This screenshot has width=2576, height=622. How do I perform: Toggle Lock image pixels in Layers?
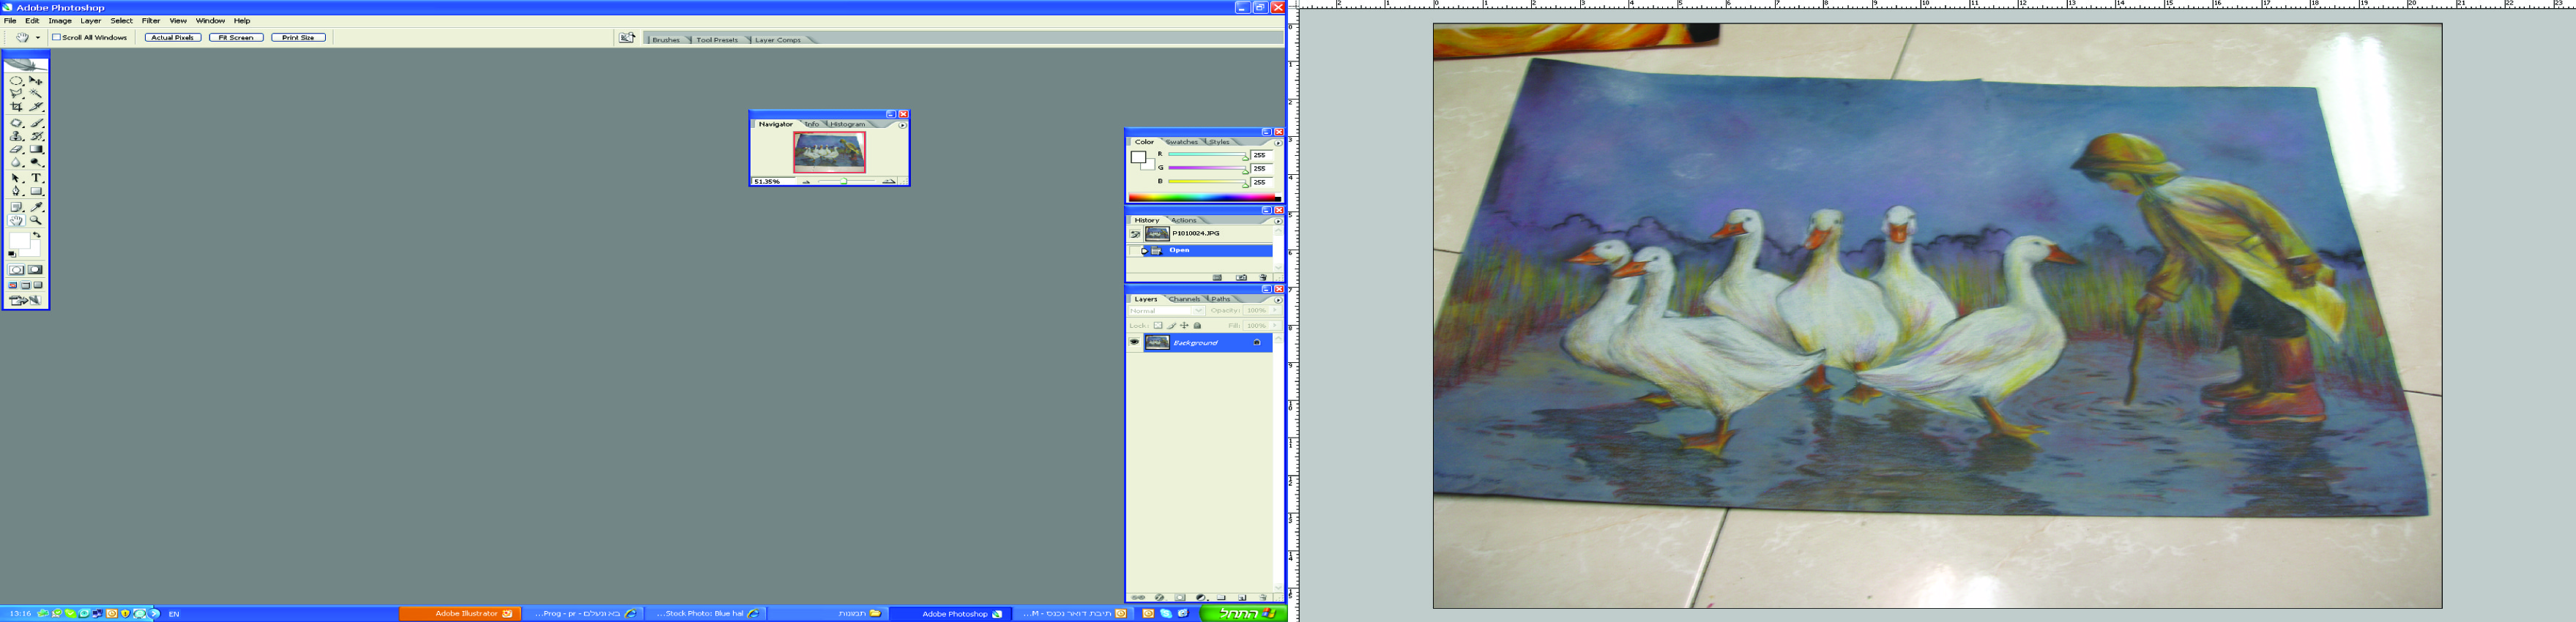1171,326
